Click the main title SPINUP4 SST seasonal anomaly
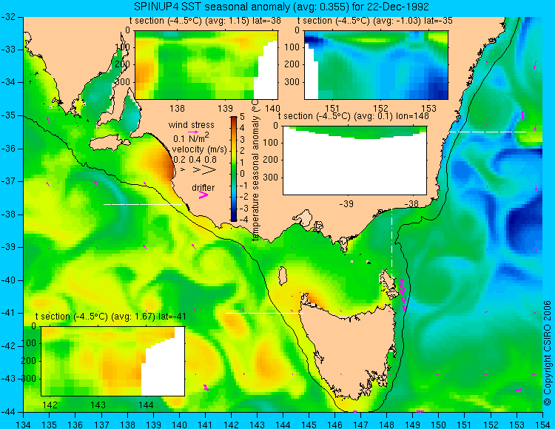Viewport: 555px width, 429px height. tap(281, 7)
